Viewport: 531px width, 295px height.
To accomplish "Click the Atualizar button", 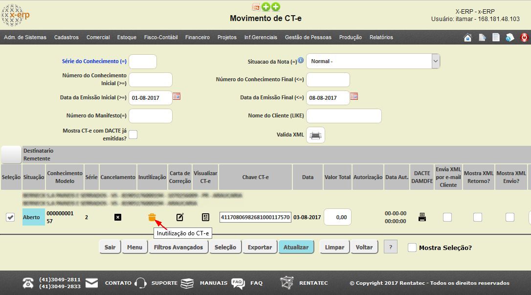I will (x=296, y=247).
